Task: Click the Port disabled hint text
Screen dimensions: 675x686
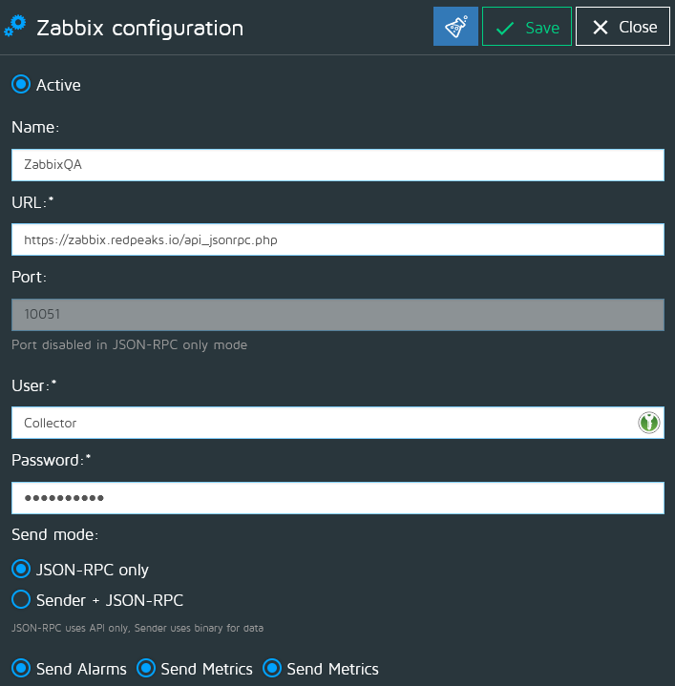Action: [x=129, y=344]
